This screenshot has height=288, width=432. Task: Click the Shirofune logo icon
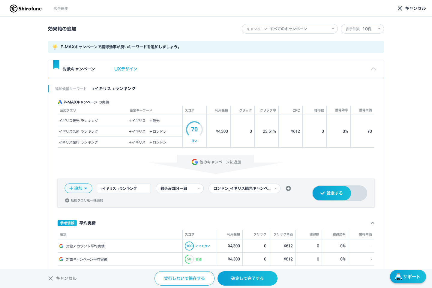tap(13, 8)
